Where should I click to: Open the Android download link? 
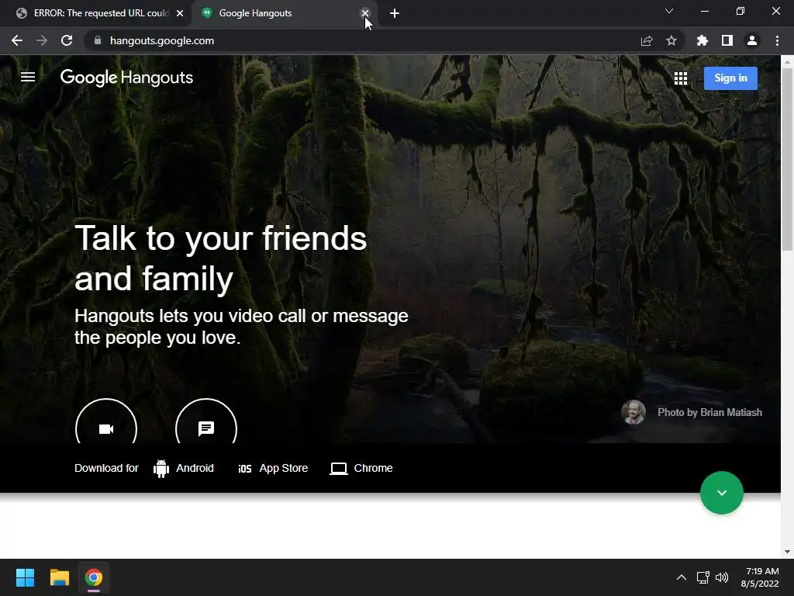click(195, 468)
